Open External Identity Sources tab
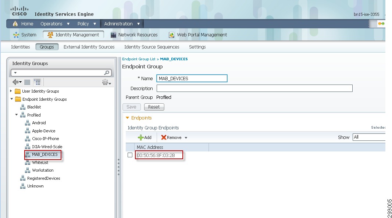This screenshot has width=392, height=218. click(89, 47)
